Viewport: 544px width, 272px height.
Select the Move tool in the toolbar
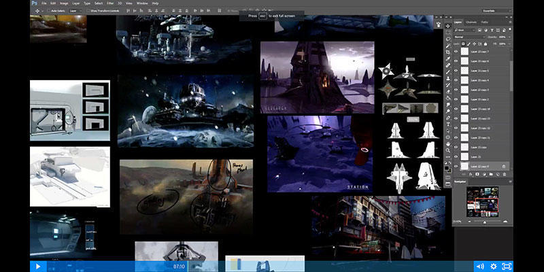point(448,24)
